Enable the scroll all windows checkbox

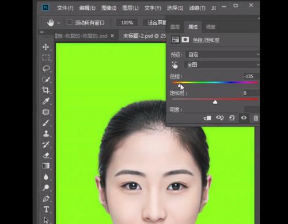pyautogui.click(x=69, y=22)
